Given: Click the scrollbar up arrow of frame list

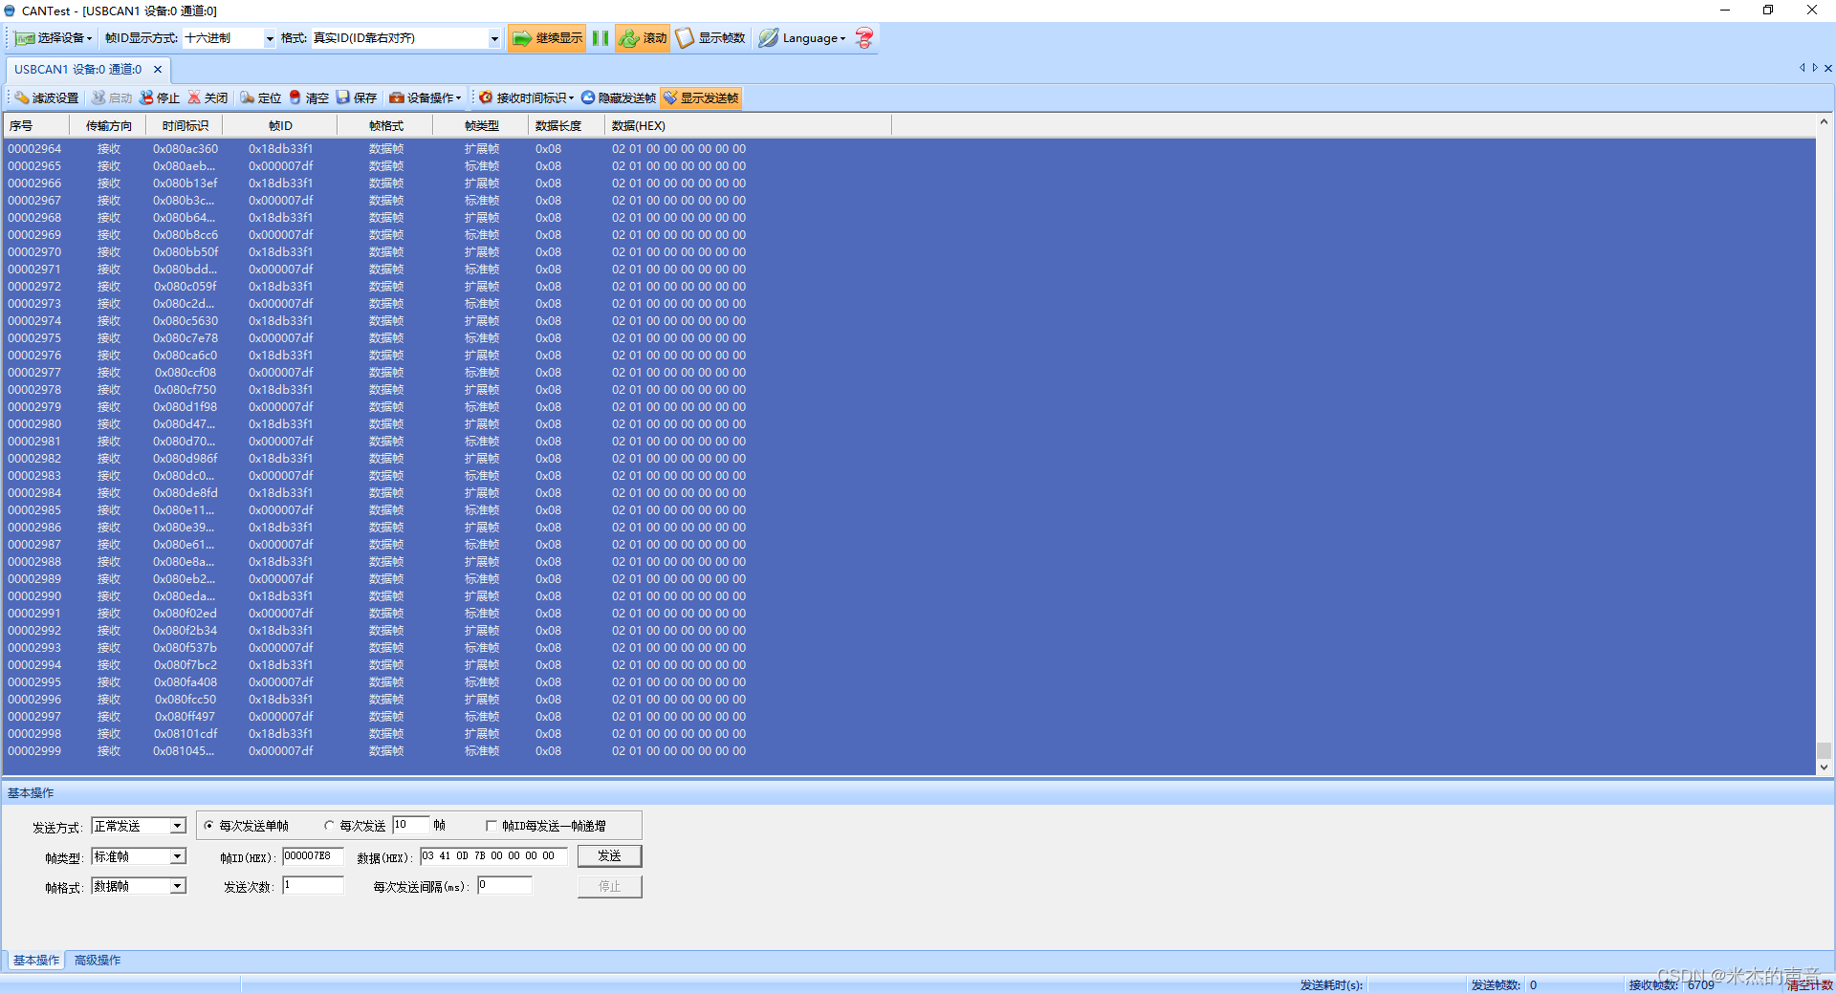Looking at the screenshot, I should 1824,121.
